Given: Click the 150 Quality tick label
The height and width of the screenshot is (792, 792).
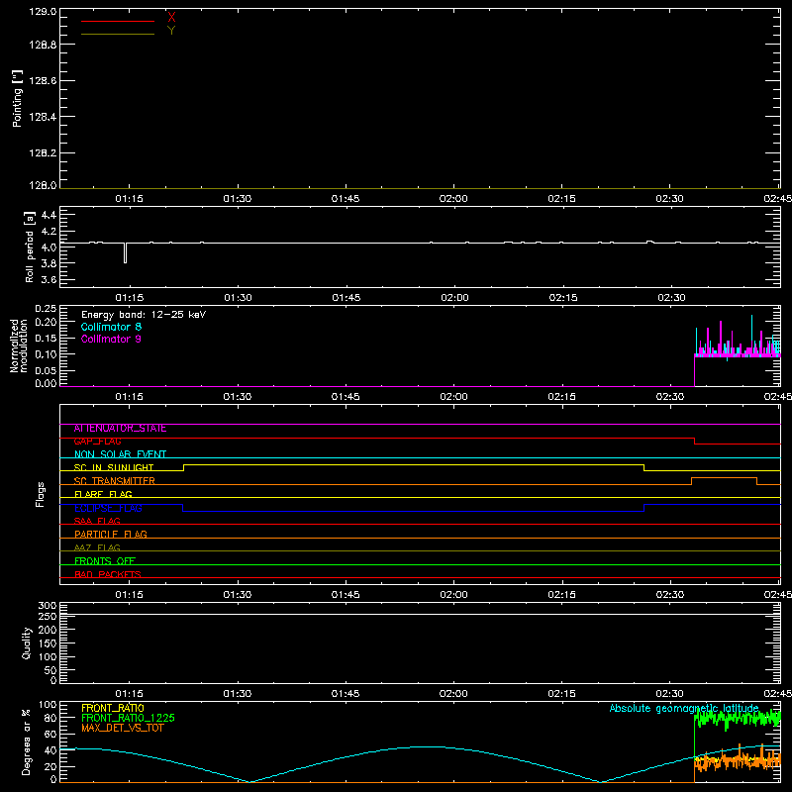Looking at the screenshot, I should point(48,643).
